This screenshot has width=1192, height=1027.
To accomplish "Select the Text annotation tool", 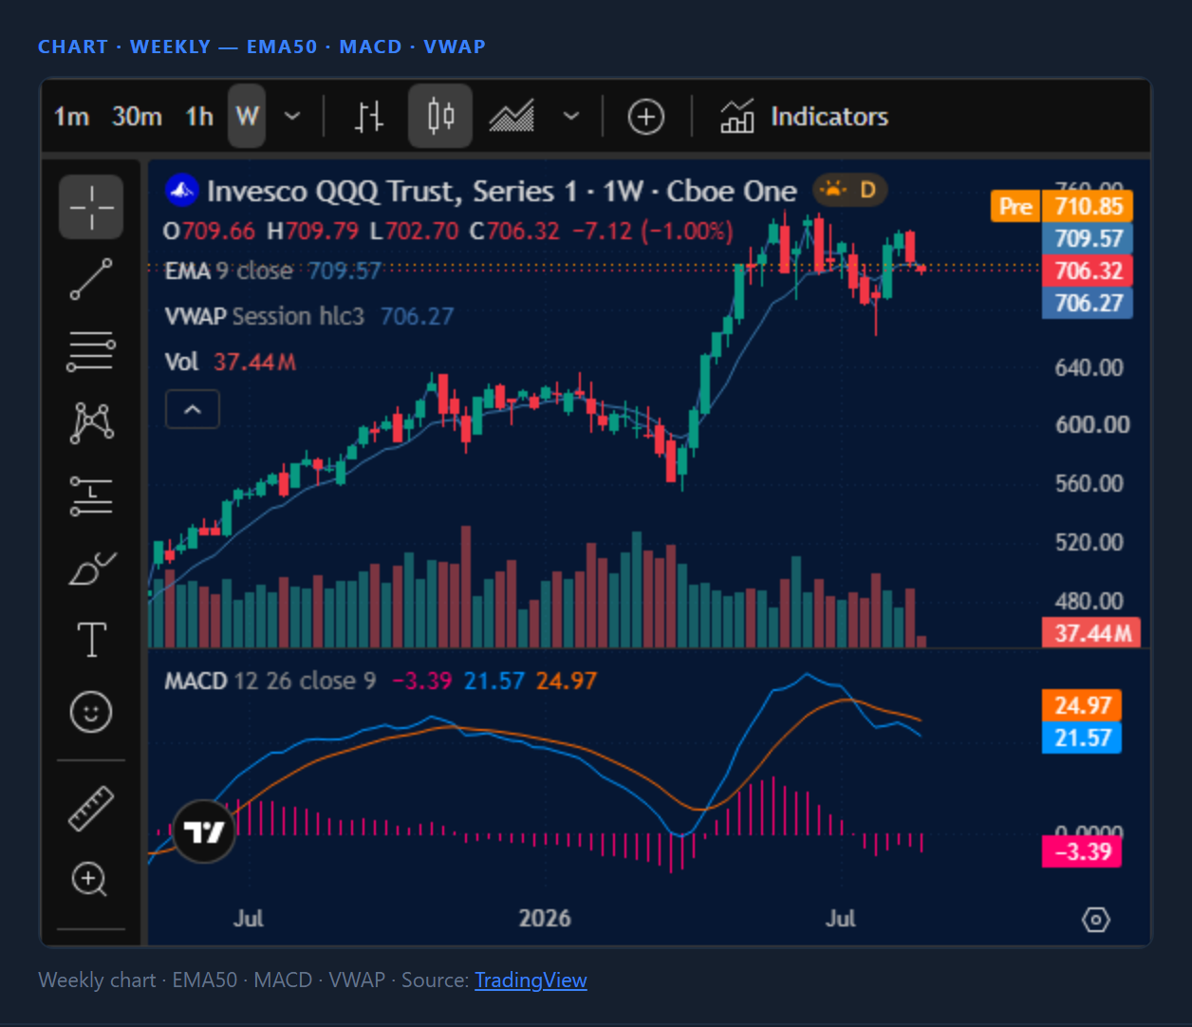I will pyautogui.click(x=92, y=641).
